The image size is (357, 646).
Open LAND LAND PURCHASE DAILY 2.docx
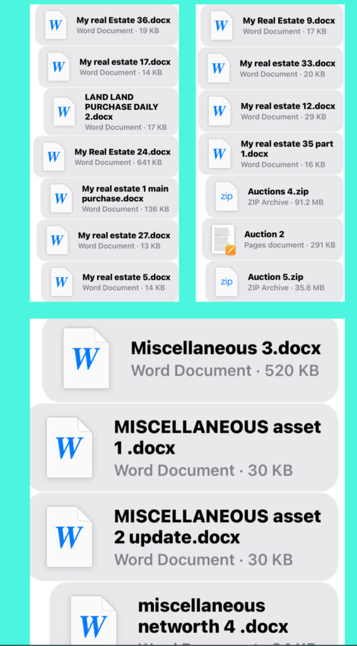coord(111,112)
